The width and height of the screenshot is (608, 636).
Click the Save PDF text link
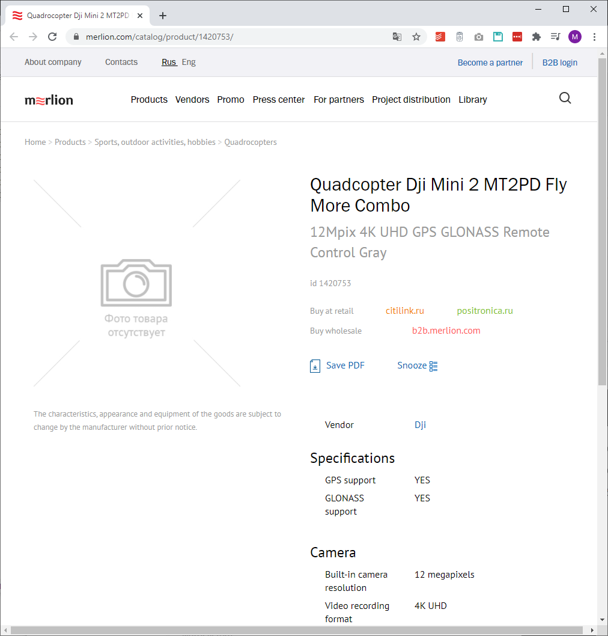click(x=345, y=366)
